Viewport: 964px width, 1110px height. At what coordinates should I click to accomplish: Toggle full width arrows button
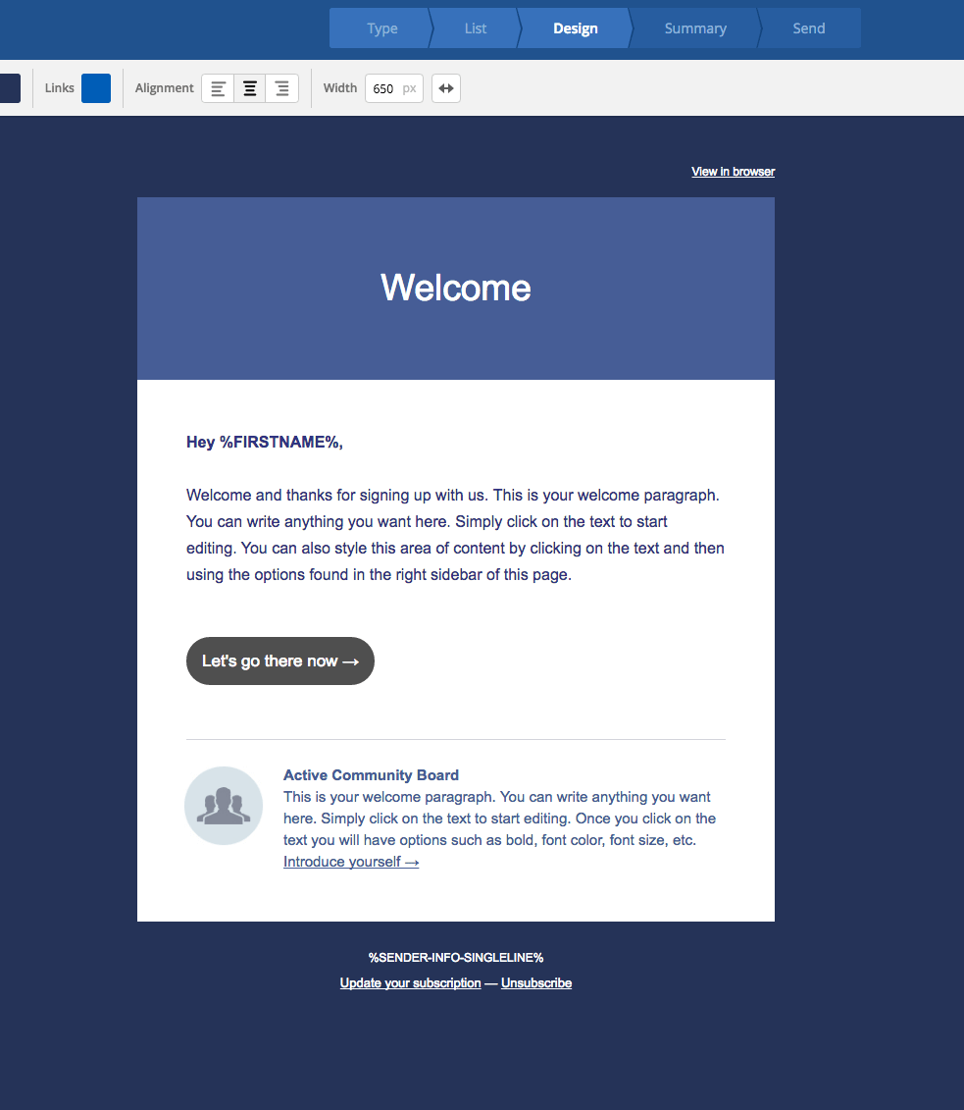[446, 88]
